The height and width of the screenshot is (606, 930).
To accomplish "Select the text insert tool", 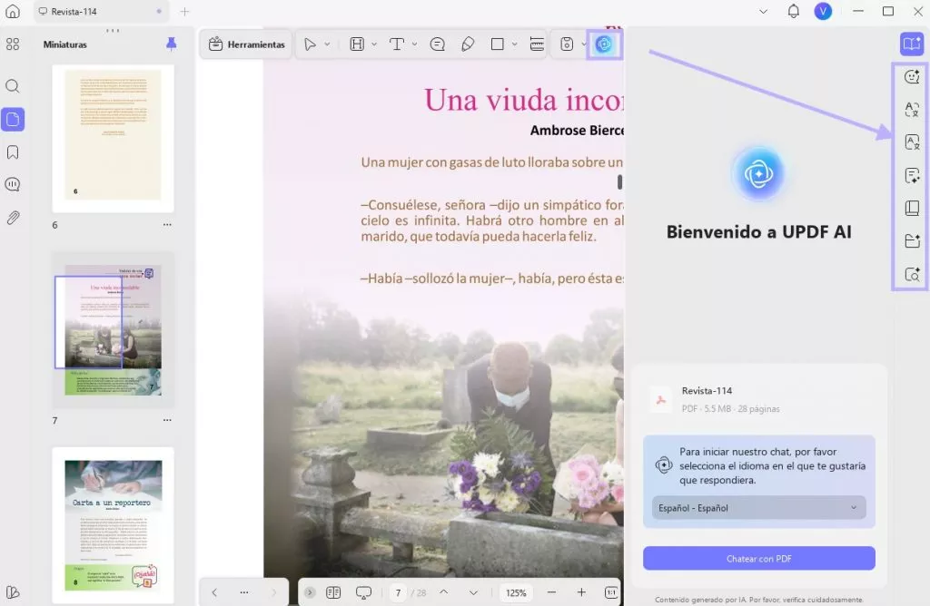I will pyautogui.click(x=397, y=44).
